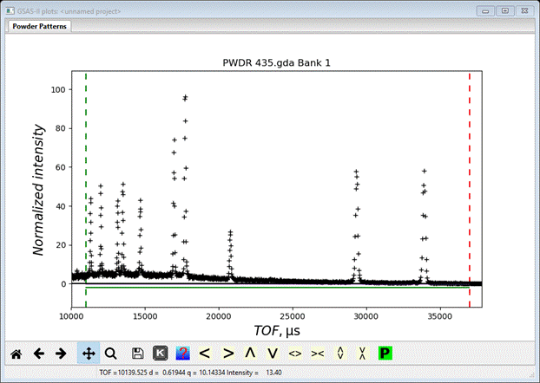The height and width of the screenshot is (383, 540).
Task: Click the green P publish button
Action: click(x=385, y=353)
